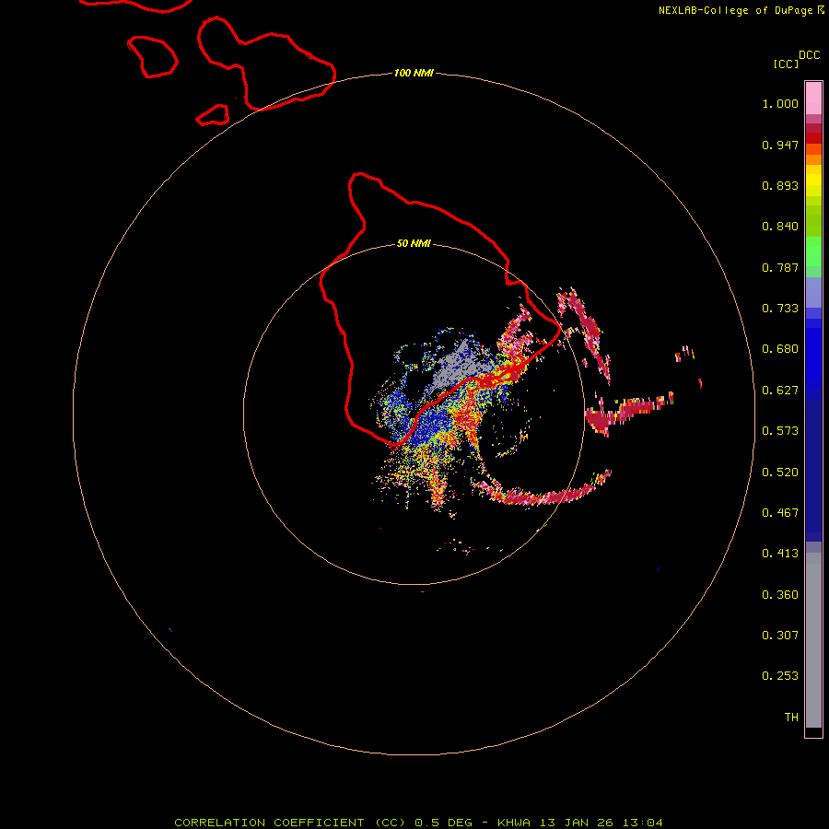Click the TH threshold label
Screen dimensions: 829x829
791,718
